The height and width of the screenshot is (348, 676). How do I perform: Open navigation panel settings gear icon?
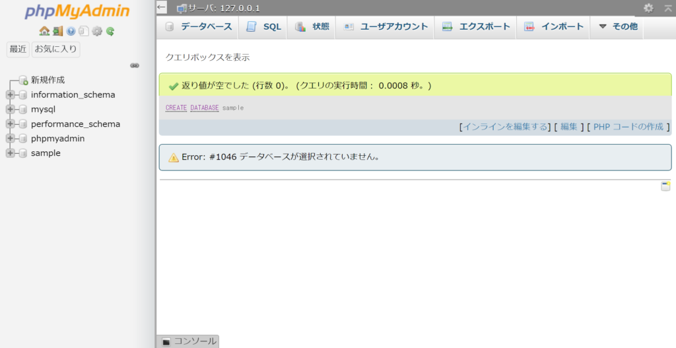pyautogui.click(x=97, y=31)
